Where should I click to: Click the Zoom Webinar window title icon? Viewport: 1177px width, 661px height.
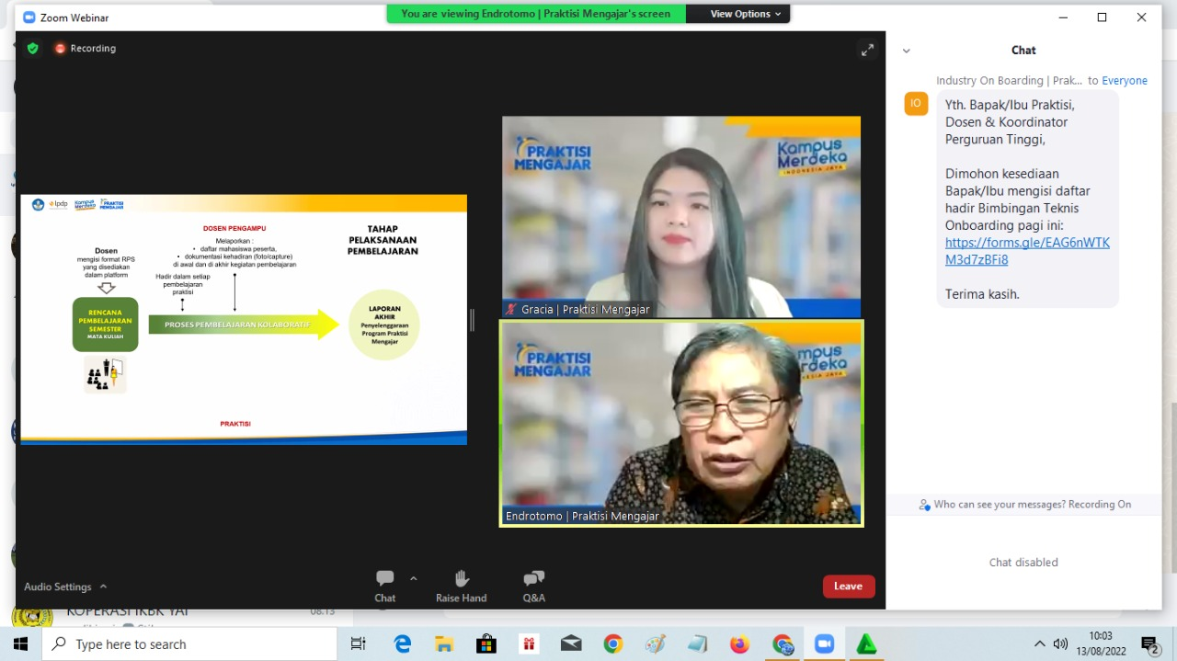click(29, 17)
